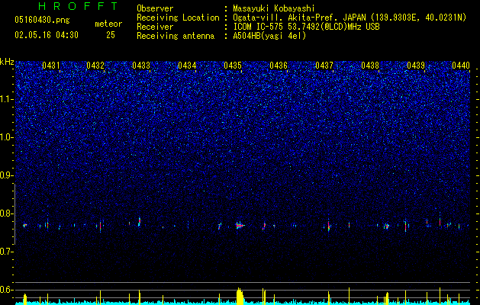Click the 1.0 kHz axis label
The image size is (480, 305).
click(7, 137)
